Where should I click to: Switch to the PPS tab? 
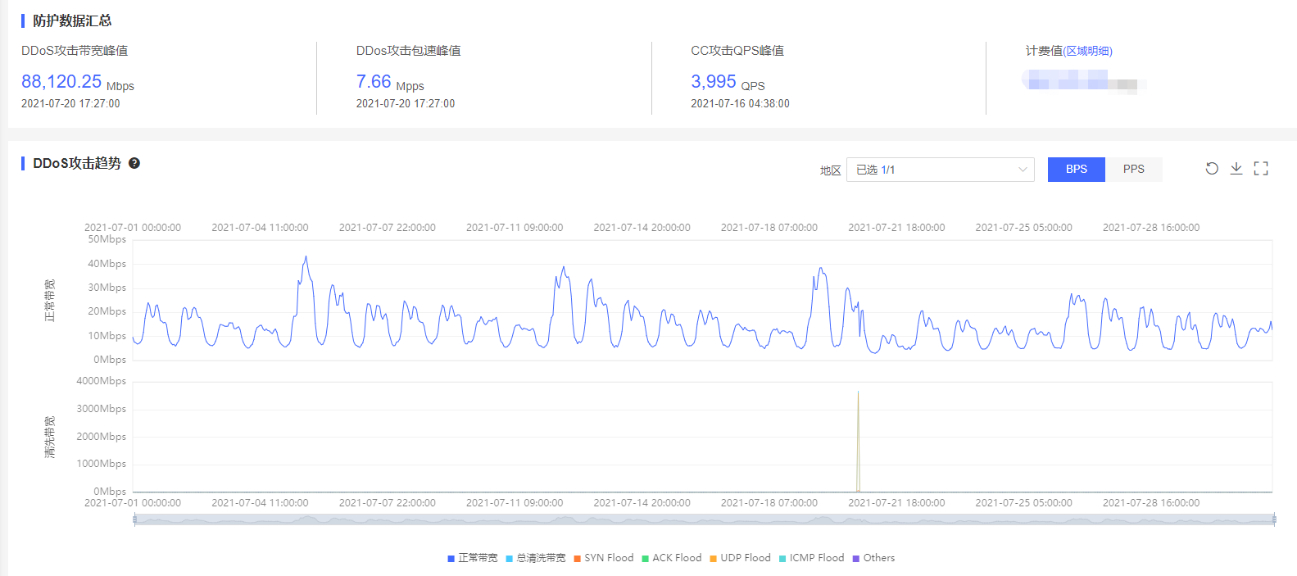pos(1133,170)
